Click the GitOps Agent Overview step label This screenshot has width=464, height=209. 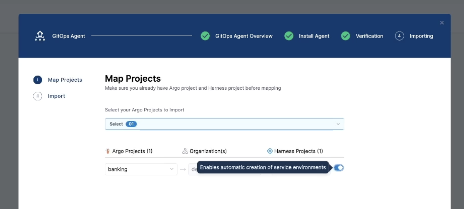(x=244, y=36)
